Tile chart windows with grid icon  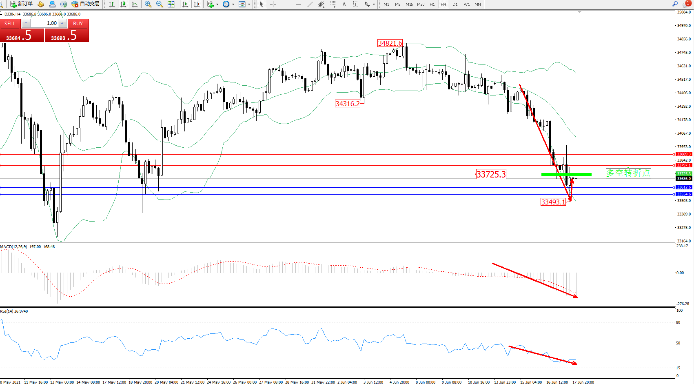pos(171,4)
